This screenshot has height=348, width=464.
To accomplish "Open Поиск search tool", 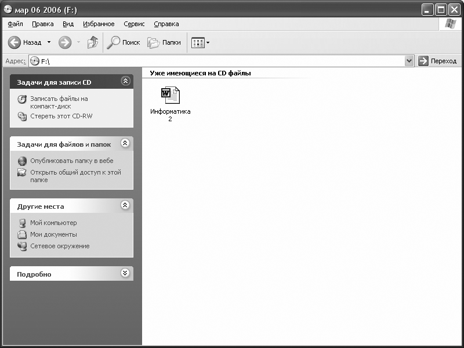I will [123, 42].
